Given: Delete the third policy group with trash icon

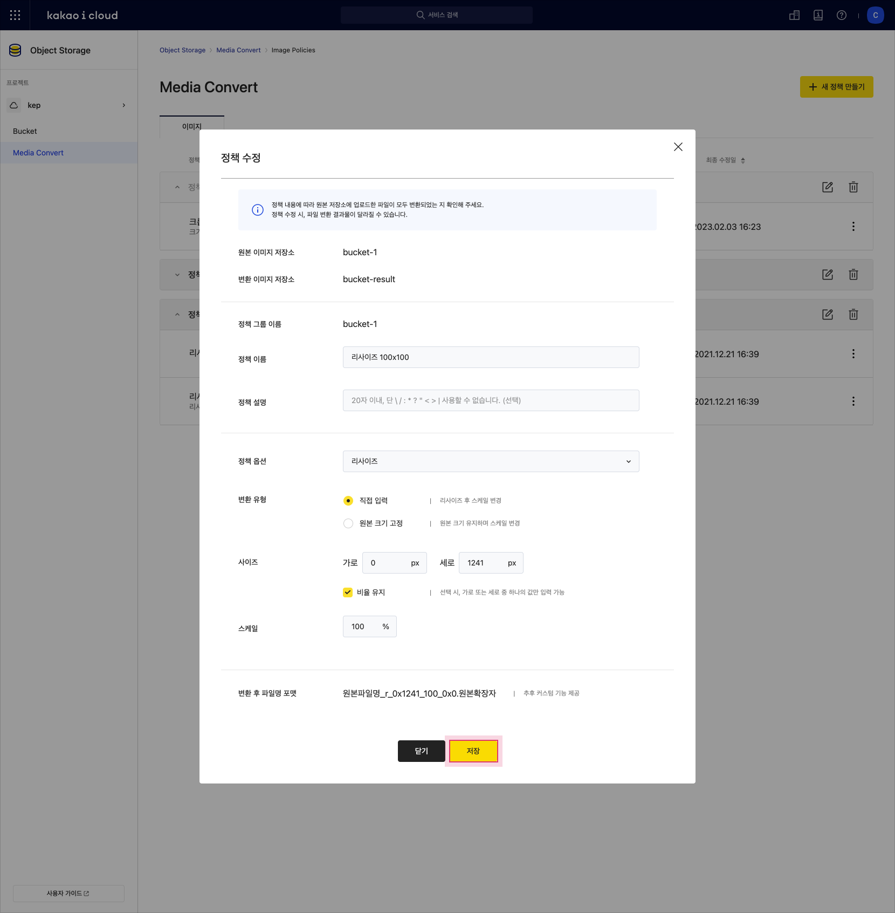Looking at the screenshot, I should coord(853,315).
